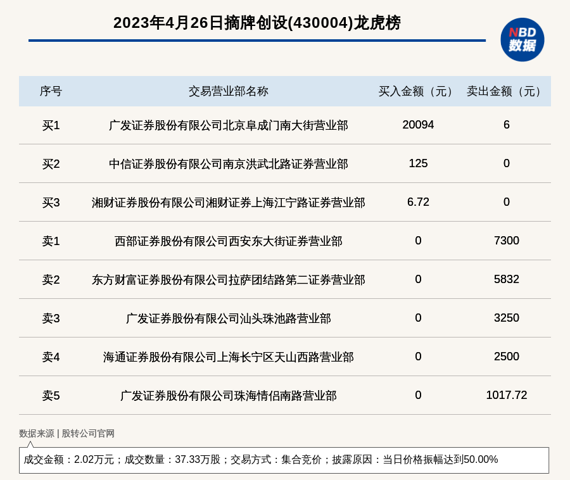Click 广发证券股份有限公司北京阜成门南大街营业部
Image resolution: width=570 pixels, height=480 pixels.
[228, 125]
